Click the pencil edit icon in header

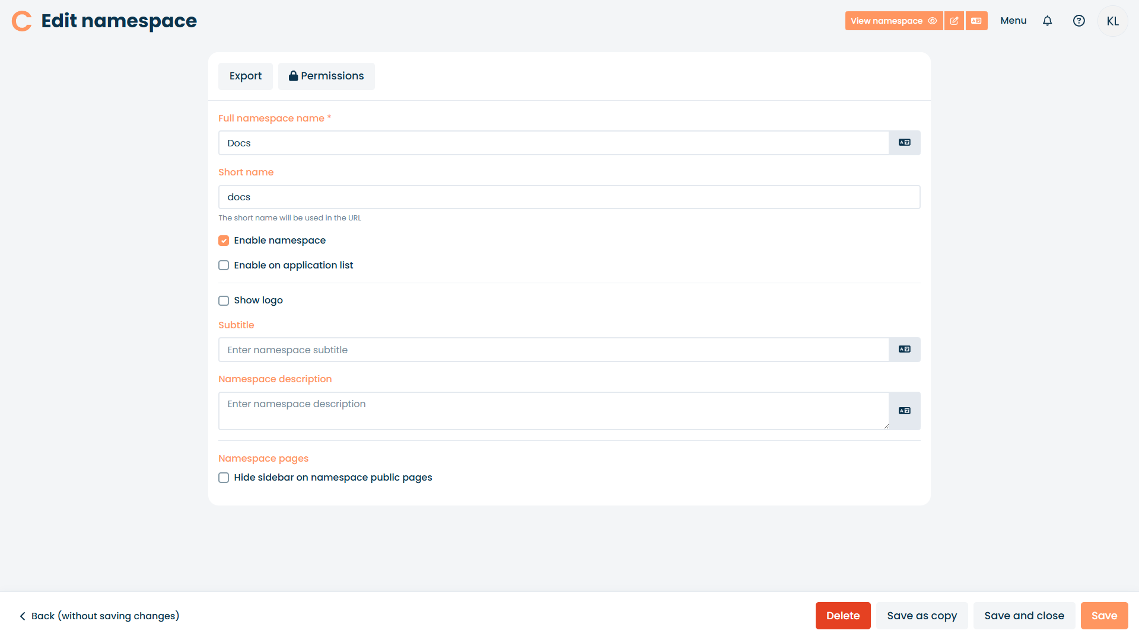click(954, 21)
